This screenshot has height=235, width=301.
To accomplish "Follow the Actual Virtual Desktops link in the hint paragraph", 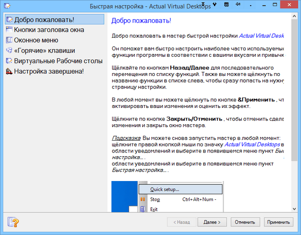I will click(252, 144).
